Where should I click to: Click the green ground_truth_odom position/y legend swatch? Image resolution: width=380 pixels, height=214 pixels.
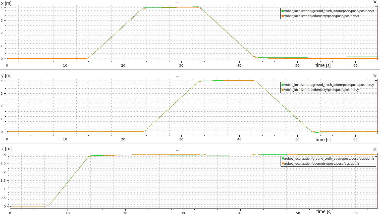(x=283, y=85)
